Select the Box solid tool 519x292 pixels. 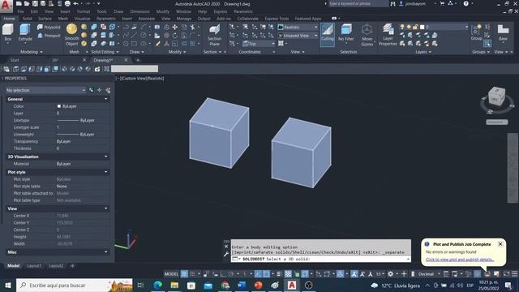(8, 33)
